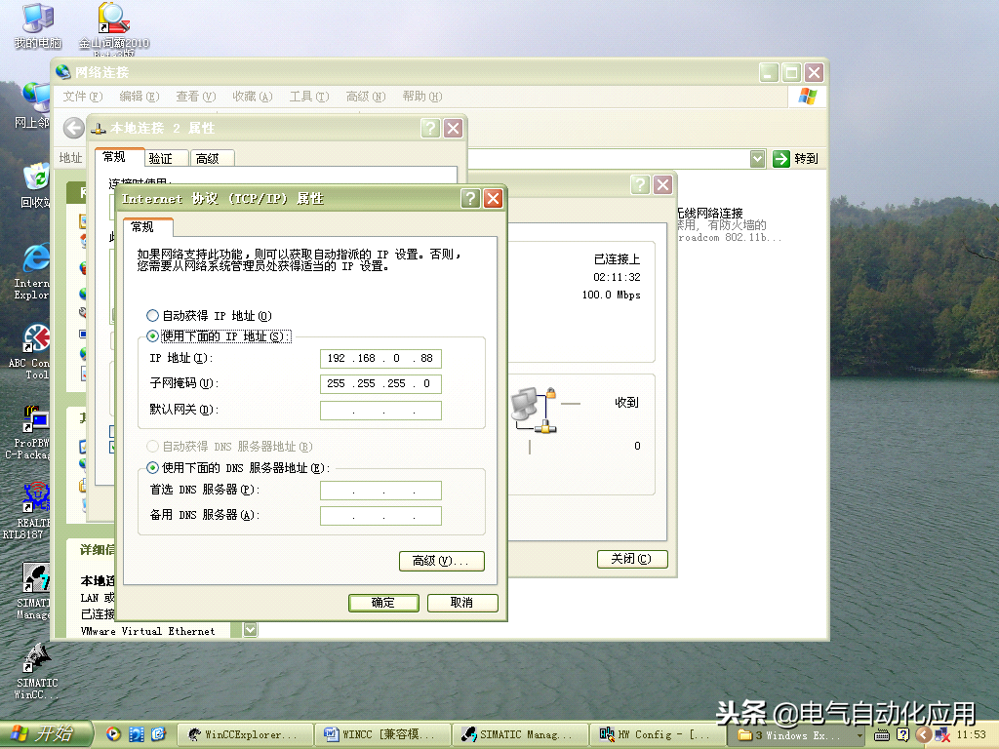Expand hidden tray icons arrow
Viewport: 999px width, 749px height.
pos(923,735)
